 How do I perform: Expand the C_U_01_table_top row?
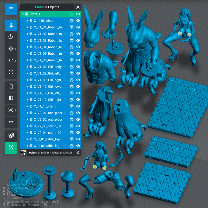28,139
